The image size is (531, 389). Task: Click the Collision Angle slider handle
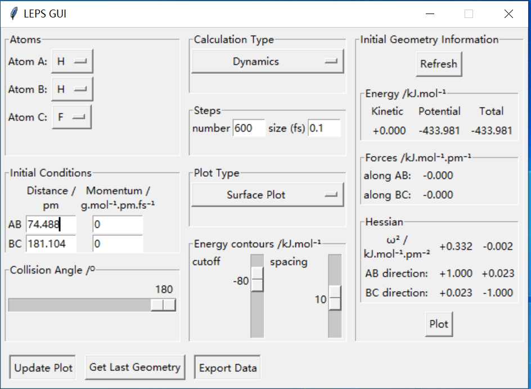click(x=163, y=305)
